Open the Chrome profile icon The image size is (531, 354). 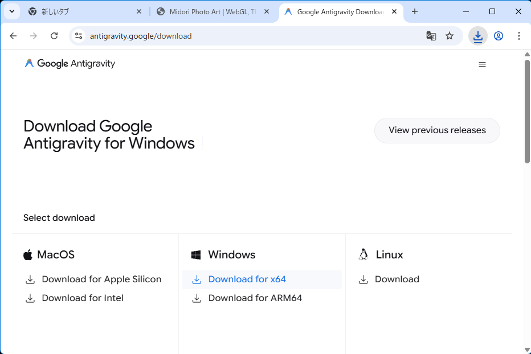[x=499, y=36]
